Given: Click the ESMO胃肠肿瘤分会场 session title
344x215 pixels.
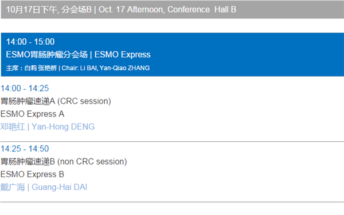Looking at the screenshot, I should coord(47,55).
